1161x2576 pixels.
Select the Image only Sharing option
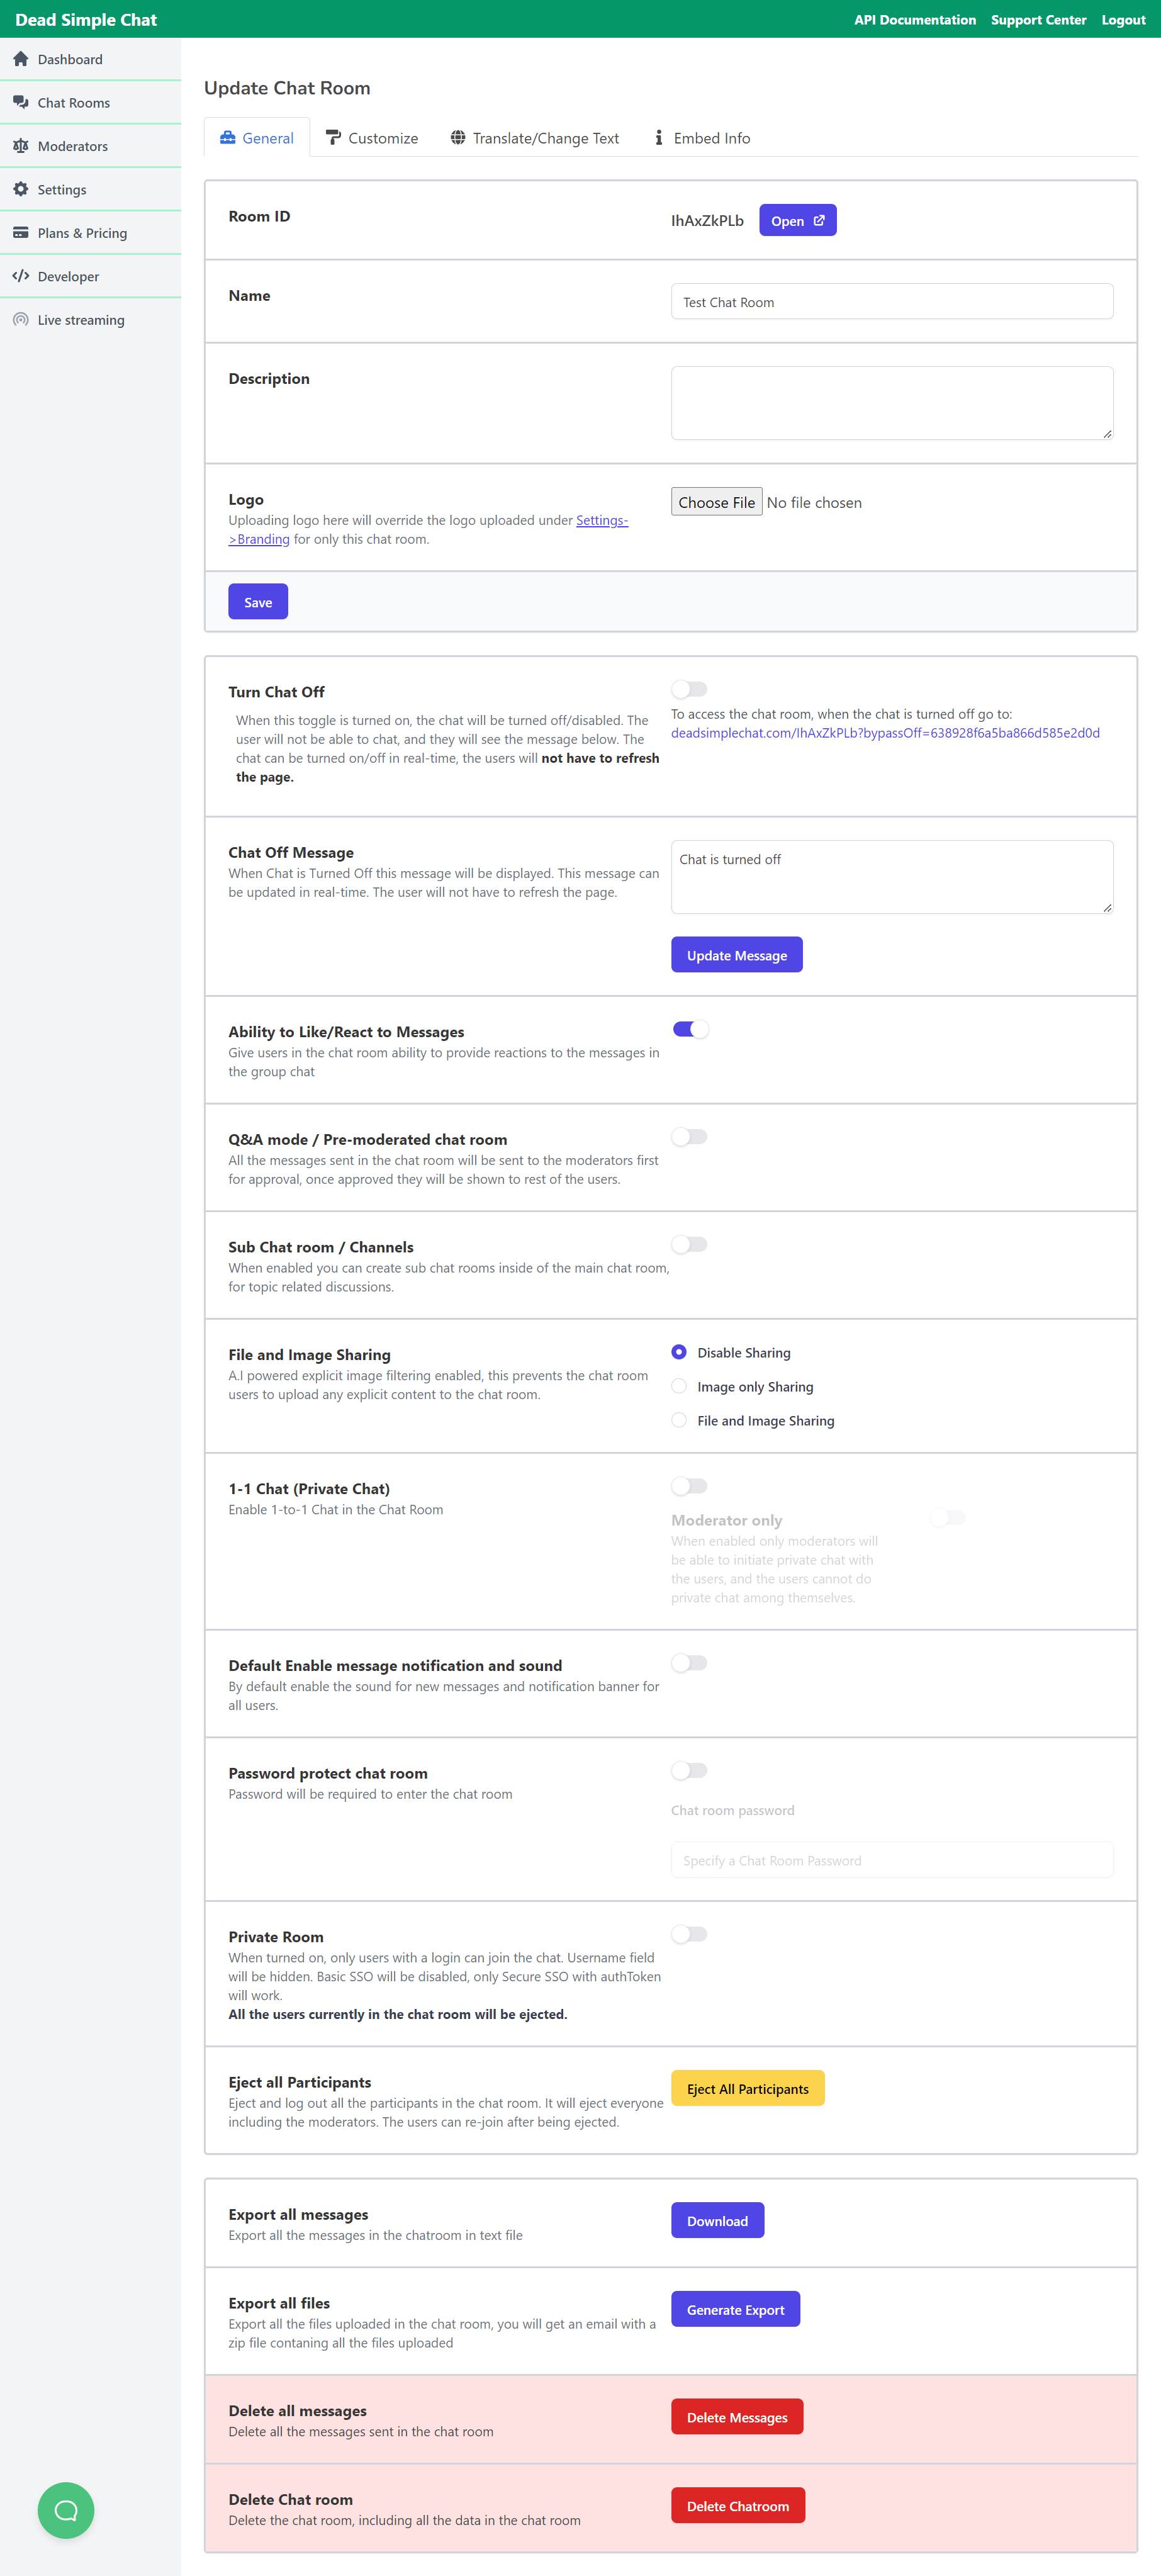click(x=679, y=1386)
